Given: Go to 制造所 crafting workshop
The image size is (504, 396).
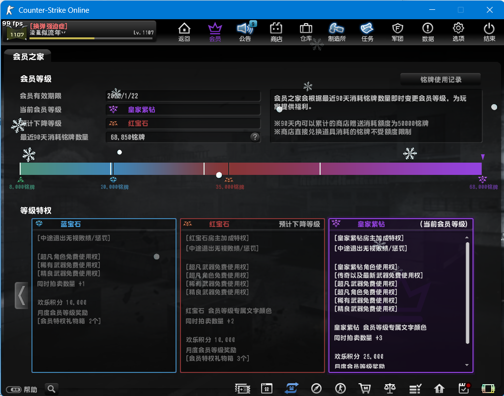Looking at the screenshot, I should pos(337,31).
